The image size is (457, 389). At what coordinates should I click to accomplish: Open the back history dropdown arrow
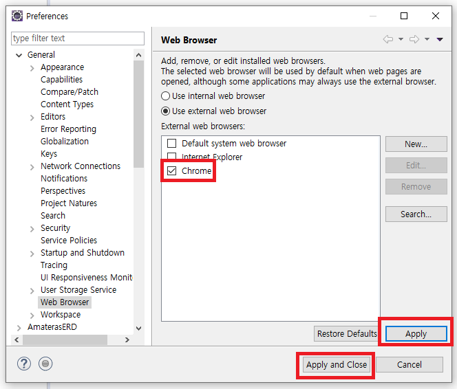click(401, 39)
